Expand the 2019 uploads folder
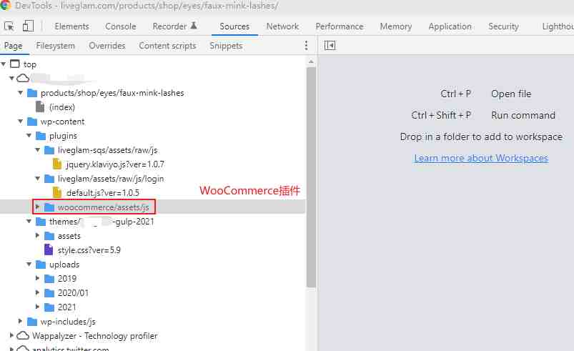Screen dimensions: 574x351 [x=38, y=279]
